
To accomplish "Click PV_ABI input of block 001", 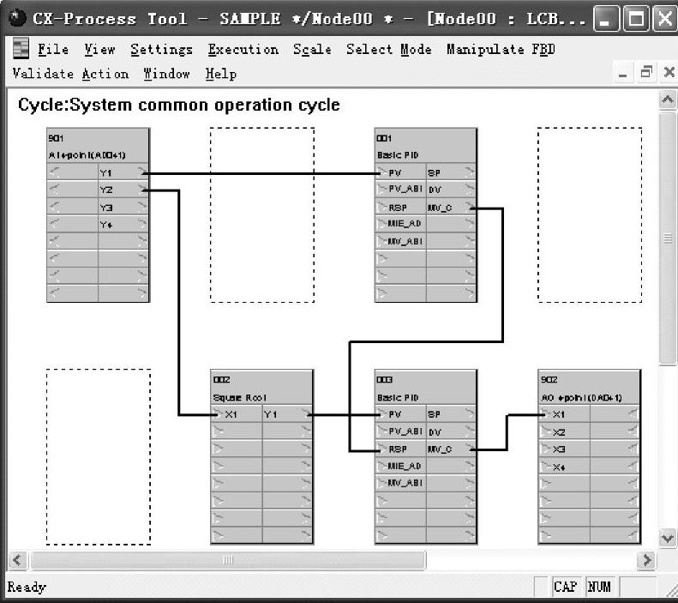I will coord(400,189).
